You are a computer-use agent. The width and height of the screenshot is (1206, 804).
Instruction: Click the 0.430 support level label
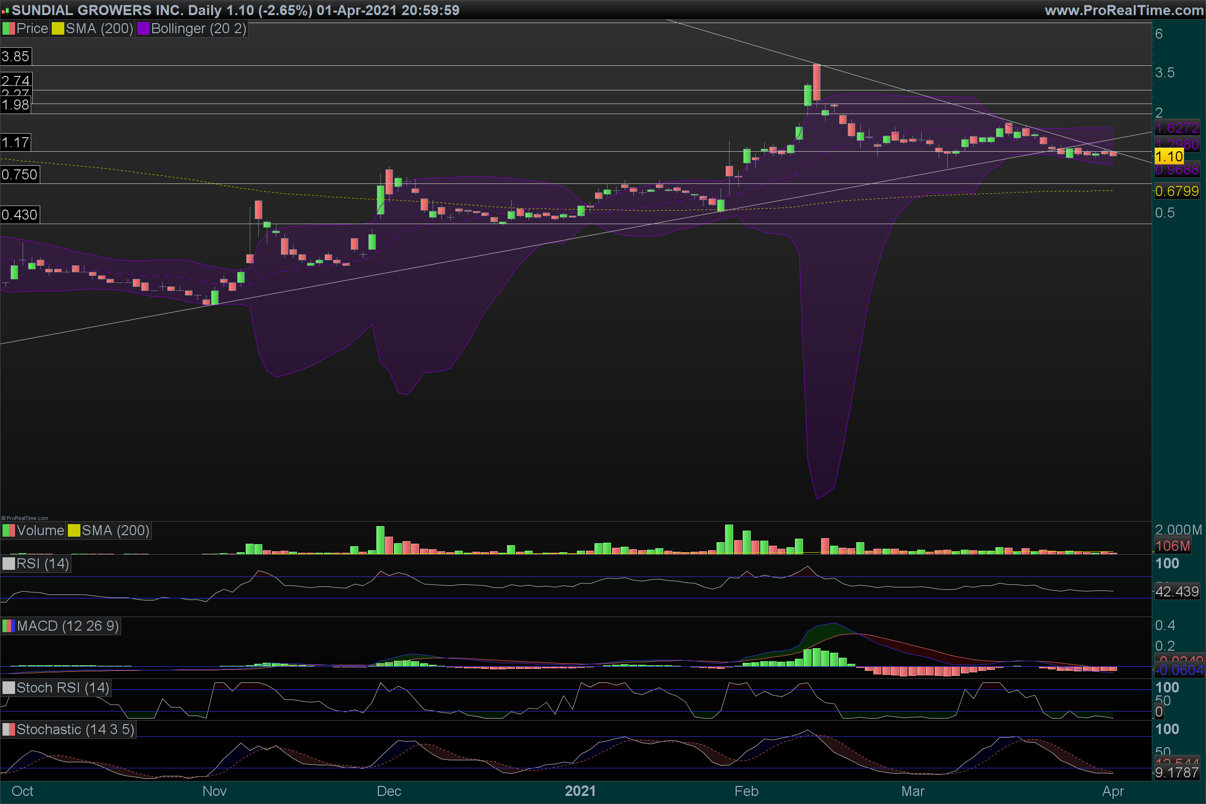20,215
